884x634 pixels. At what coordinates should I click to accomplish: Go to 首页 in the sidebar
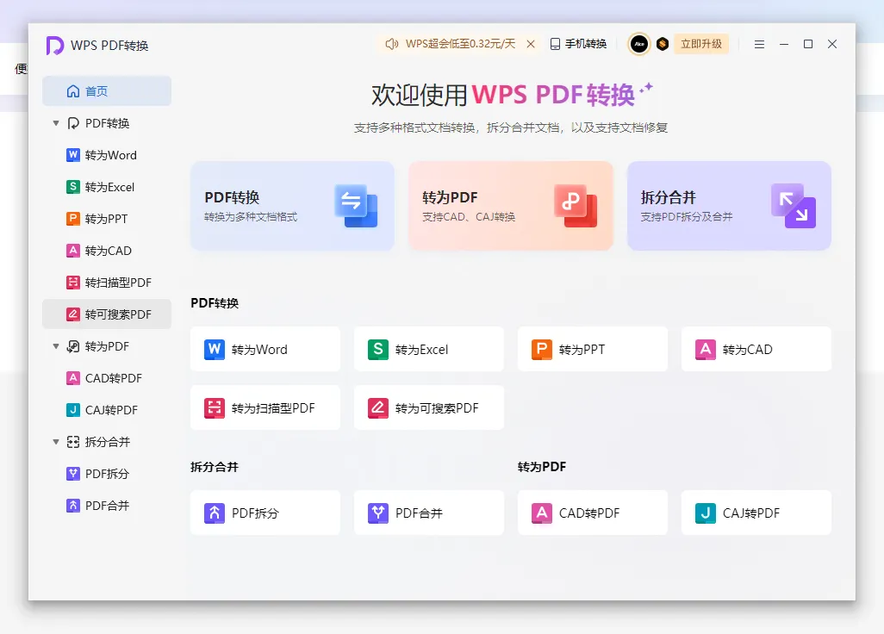pos(107,90)
